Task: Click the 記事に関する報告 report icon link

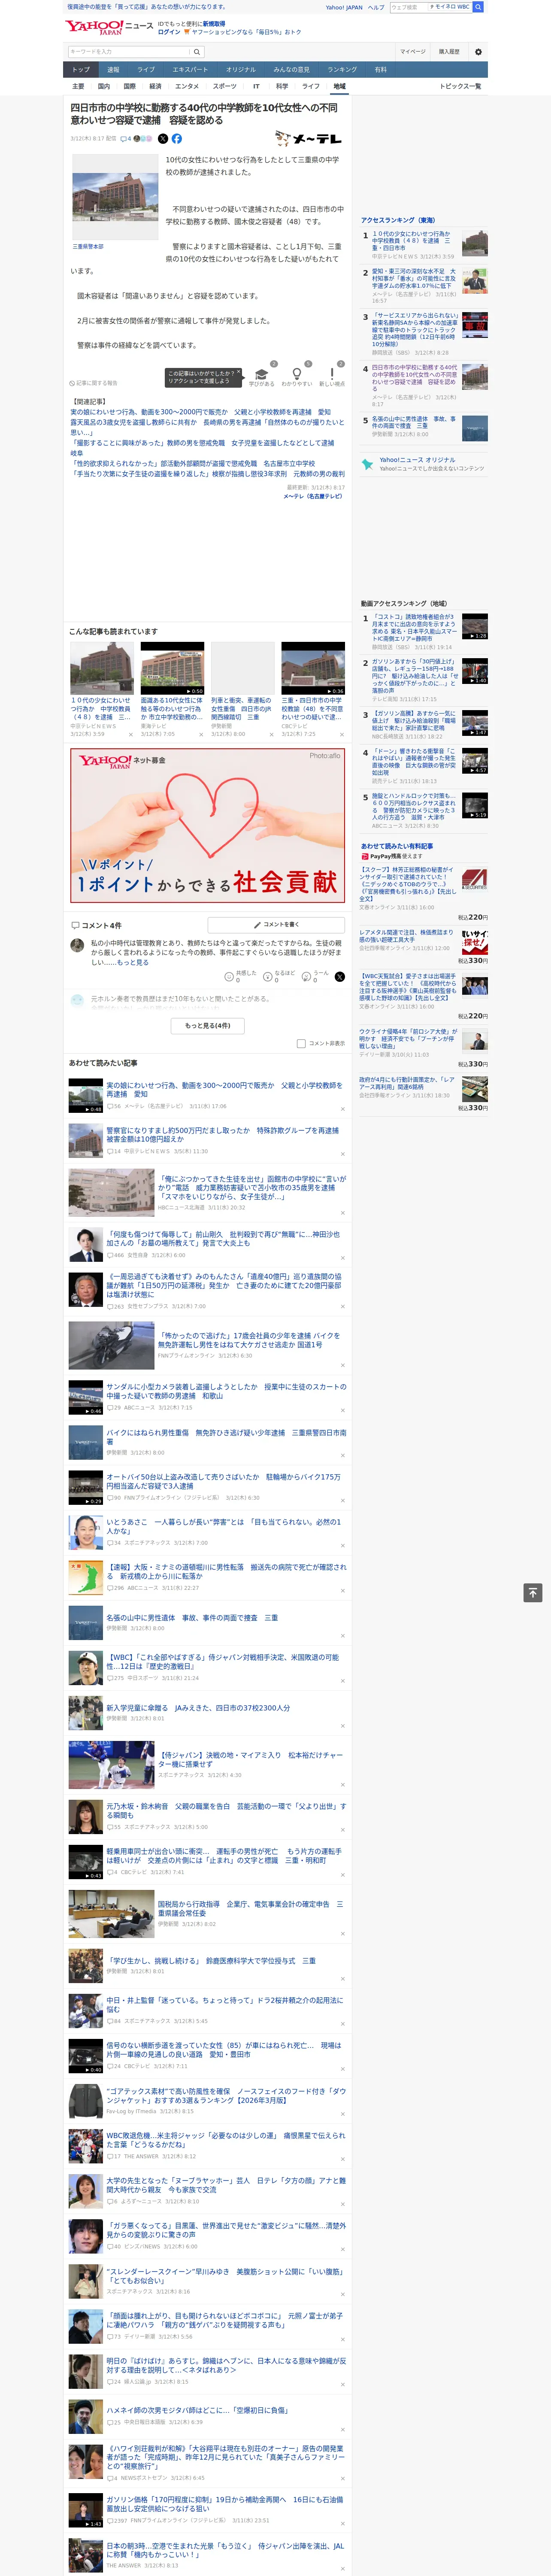Action: coord(94,383)
